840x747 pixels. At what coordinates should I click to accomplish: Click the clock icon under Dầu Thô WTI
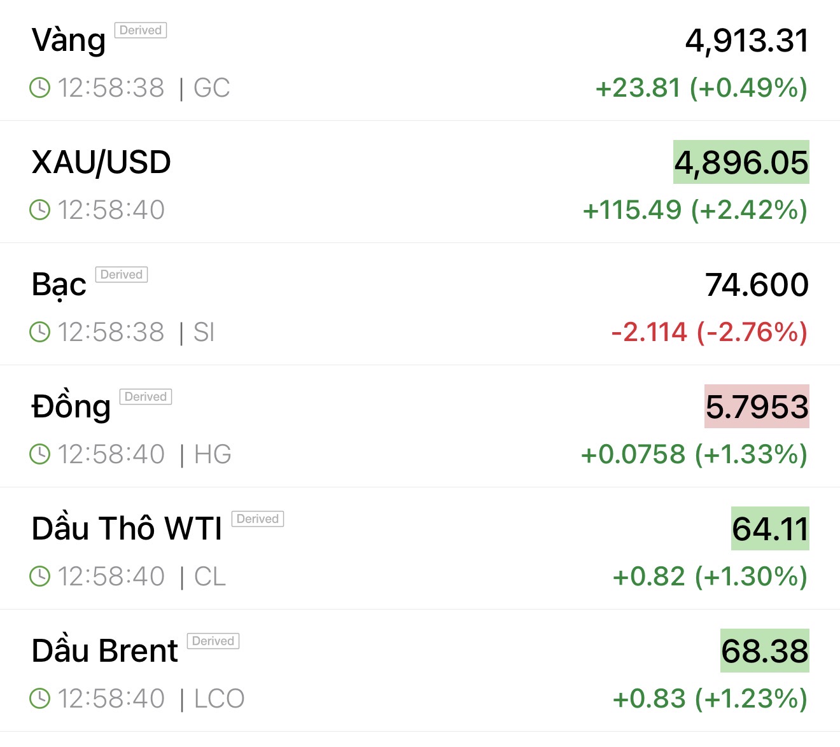pos(40,576)
